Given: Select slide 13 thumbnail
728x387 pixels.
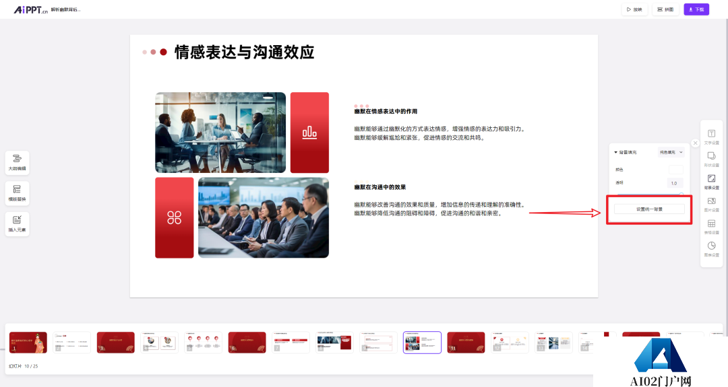Looking at the screenshot, I should (x=553, y=343).
